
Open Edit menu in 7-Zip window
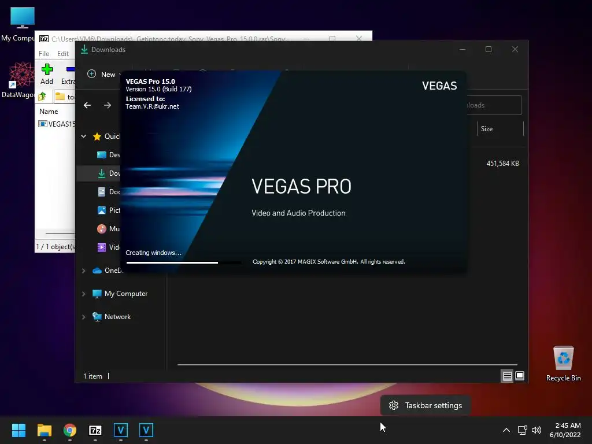pos(62,54)
